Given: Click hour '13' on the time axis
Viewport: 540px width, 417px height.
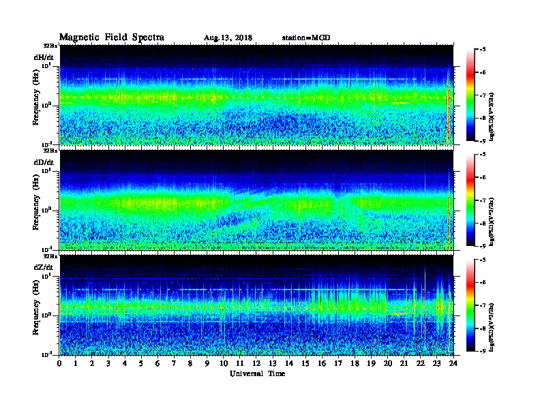Looking at the screenshot, I should tap(273, 363).
